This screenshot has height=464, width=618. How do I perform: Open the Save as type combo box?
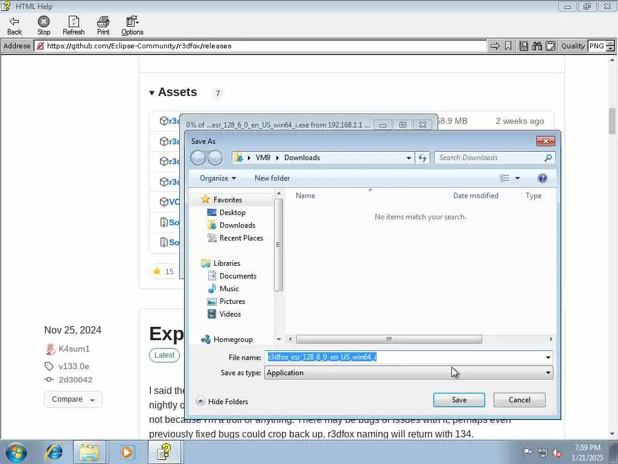[409, 373]
